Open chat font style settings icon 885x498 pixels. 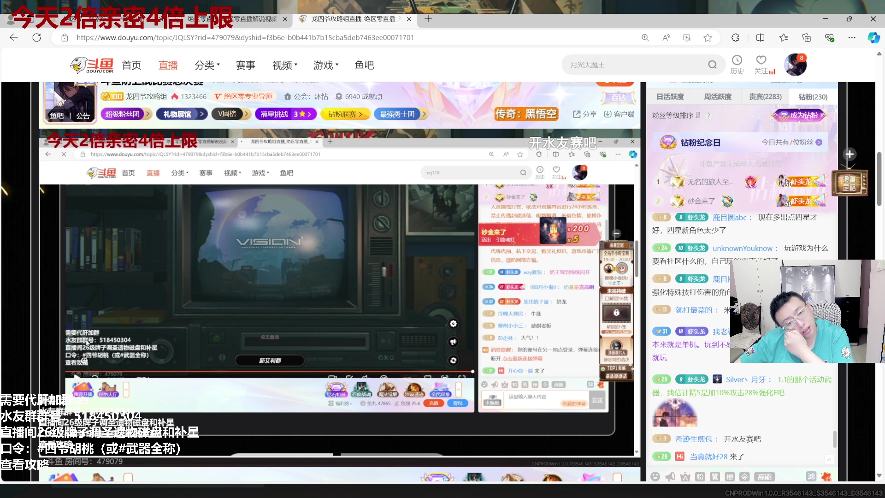coord(685,476)
